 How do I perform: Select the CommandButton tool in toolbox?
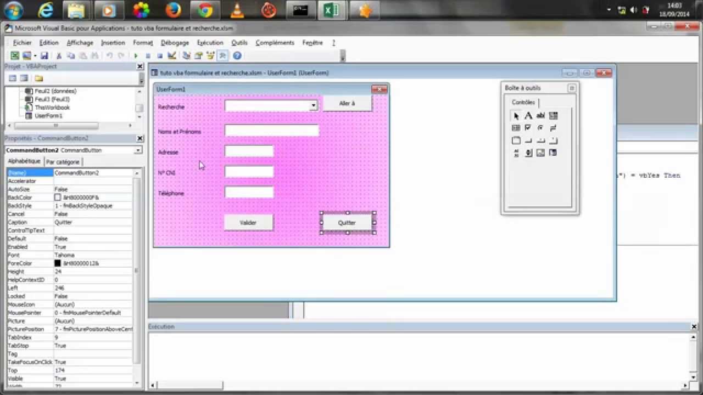pyautogui.click(x=528, y=140)
